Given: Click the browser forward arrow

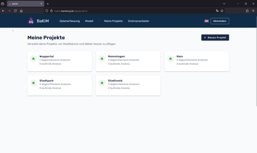Looking at the screenshot, I should pos(10,11).
